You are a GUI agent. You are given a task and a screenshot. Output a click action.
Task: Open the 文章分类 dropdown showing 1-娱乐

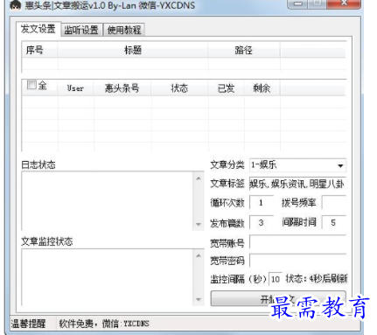[297, 165]
